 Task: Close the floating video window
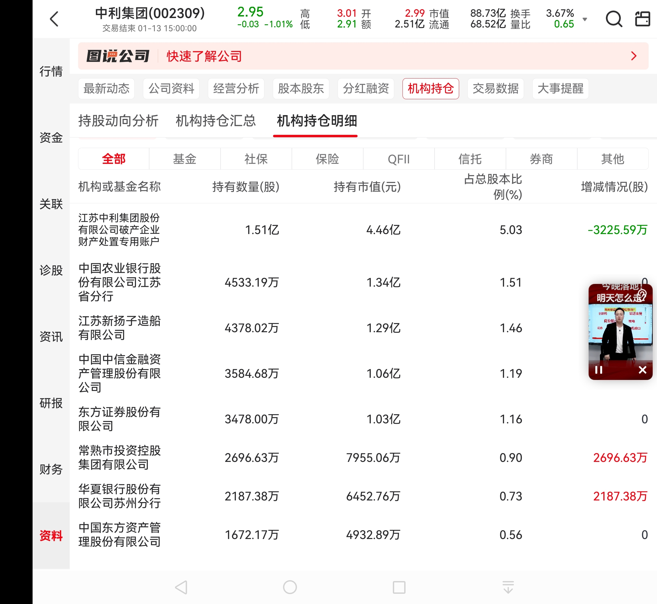click(642, 370)
